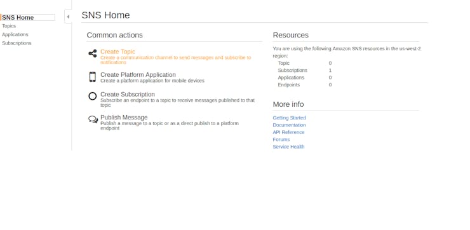
Task: Click the circle icon beside Create Subscription
Action: tap(93, 96)
